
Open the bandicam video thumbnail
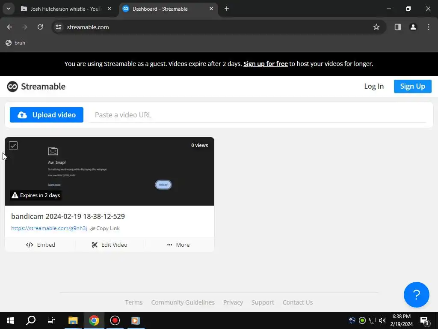pos(109,171)
